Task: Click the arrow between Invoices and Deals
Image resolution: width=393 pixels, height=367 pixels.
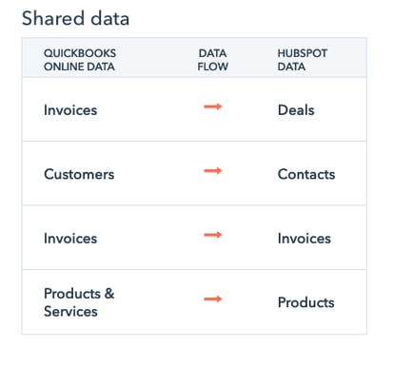Action: (x=213, y=106)
